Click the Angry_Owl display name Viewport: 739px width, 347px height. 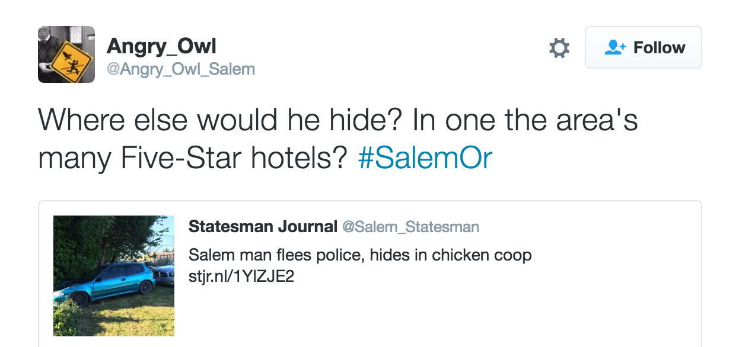(x=161, y=46)
